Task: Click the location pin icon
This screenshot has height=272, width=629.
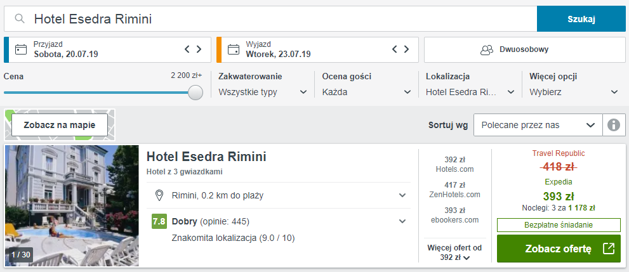Action: point(159,195)
